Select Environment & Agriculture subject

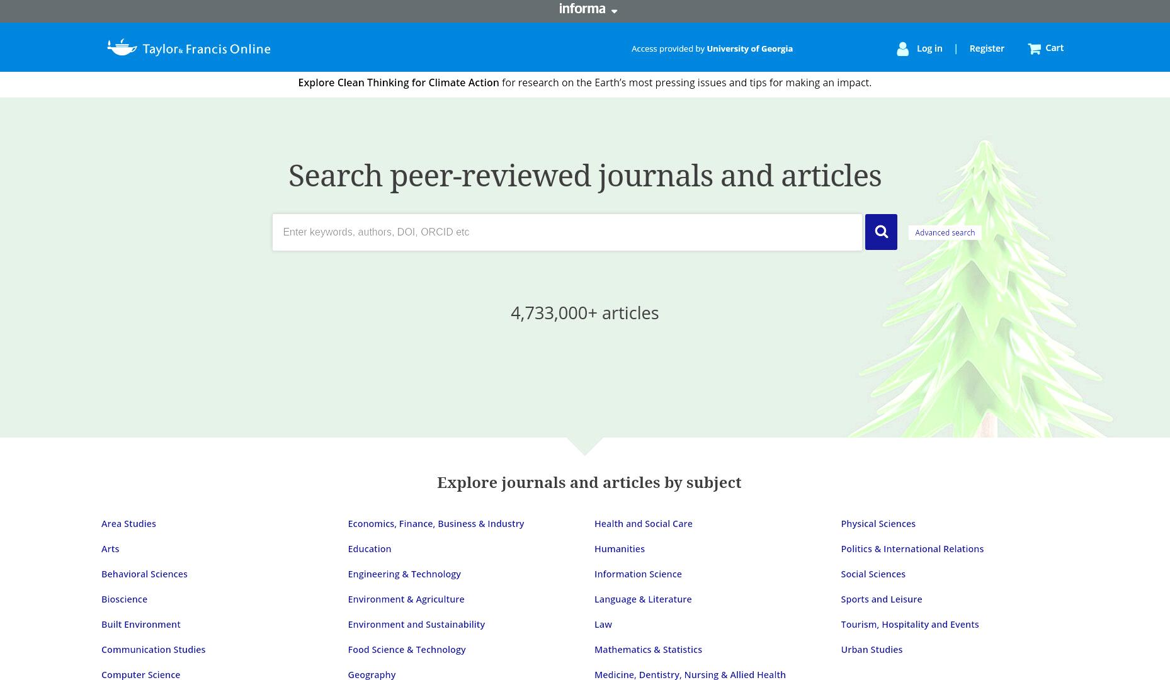tap(406, 599)
